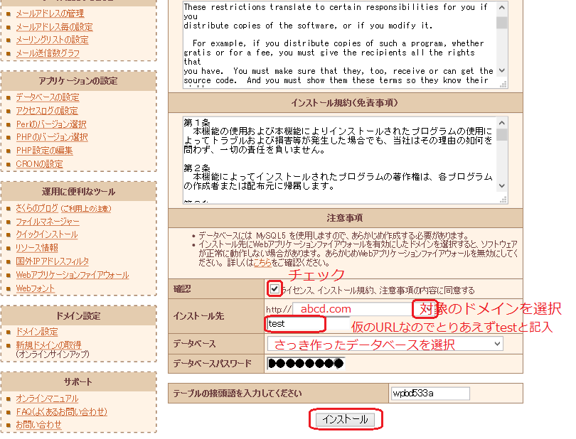
Task: Open アクセスログの設定 in the sidebar
Action: (46, 111)
